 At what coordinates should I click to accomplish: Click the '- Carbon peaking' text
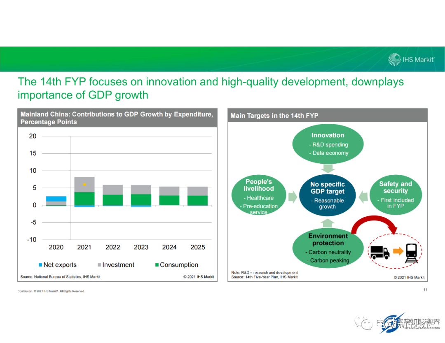pos(328,260)
